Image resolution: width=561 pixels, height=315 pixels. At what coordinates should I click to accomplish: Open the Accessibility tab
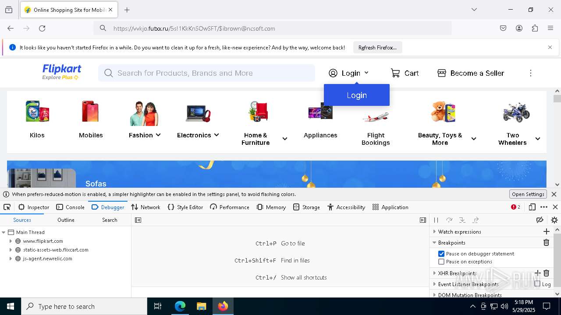[x=346, y=207]
